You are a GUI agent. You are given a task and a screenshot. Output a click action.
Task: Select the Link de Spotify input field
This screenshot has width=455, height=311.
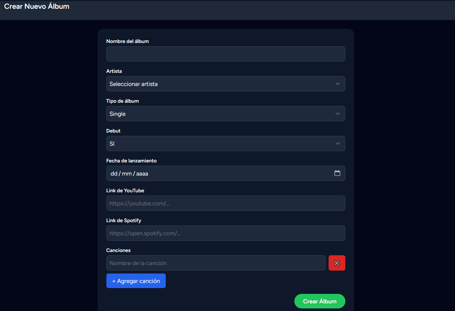(x=225, y=233)
